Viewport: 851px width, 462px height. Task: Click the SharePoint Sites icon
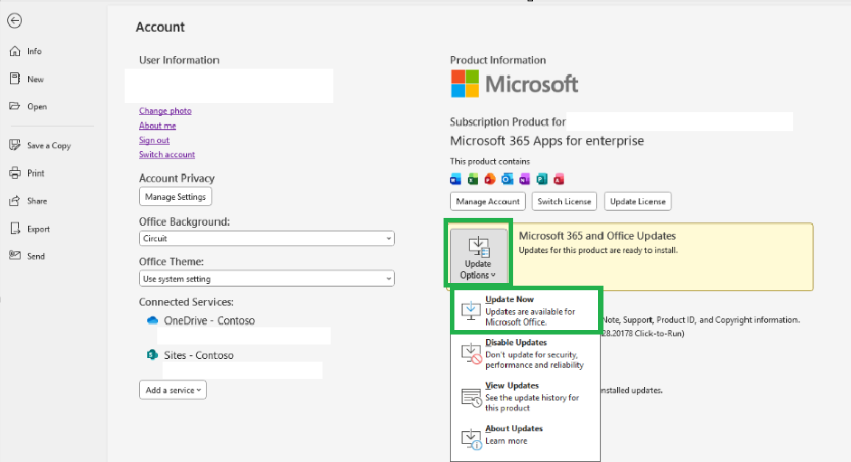[x=153, y=355]
